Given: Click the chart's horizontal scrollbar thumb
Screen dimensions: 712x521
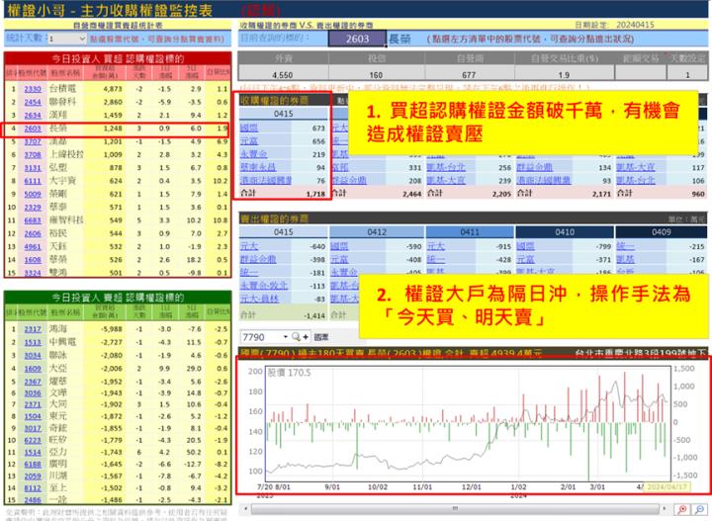Looking at the screenshot, I should point(454,508).
